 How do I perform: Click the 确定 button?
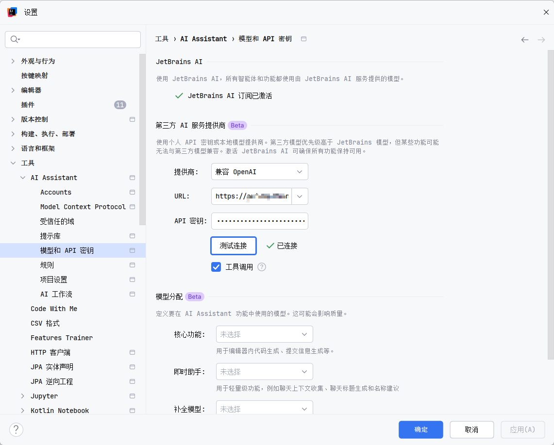click(x=420, y=429)
